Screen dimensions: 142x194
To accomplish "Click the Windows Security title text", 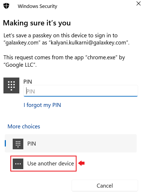I will (38, 6).
